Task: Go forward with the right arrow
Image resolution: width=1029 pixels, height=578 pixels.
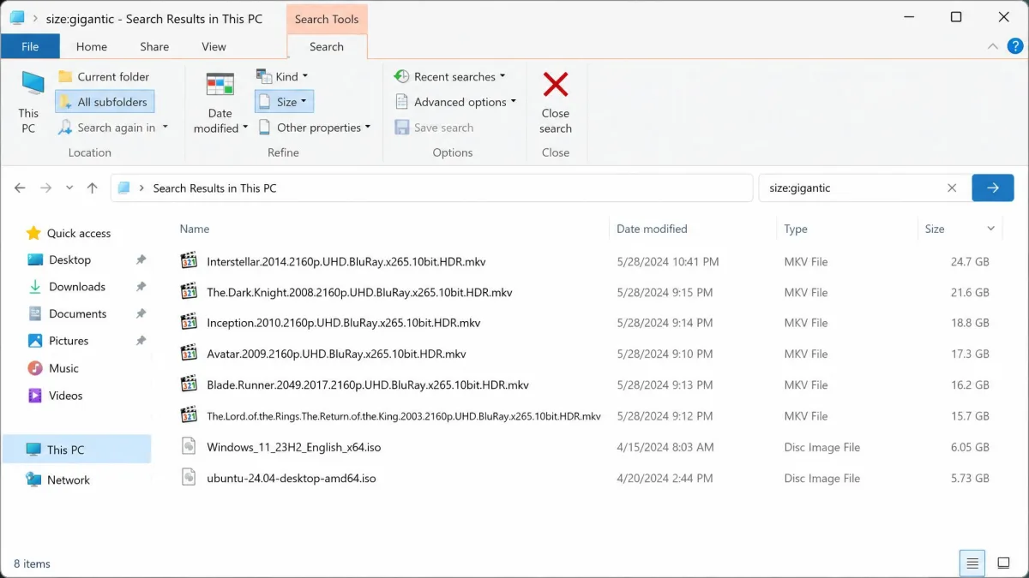Action: coord(46,188)
